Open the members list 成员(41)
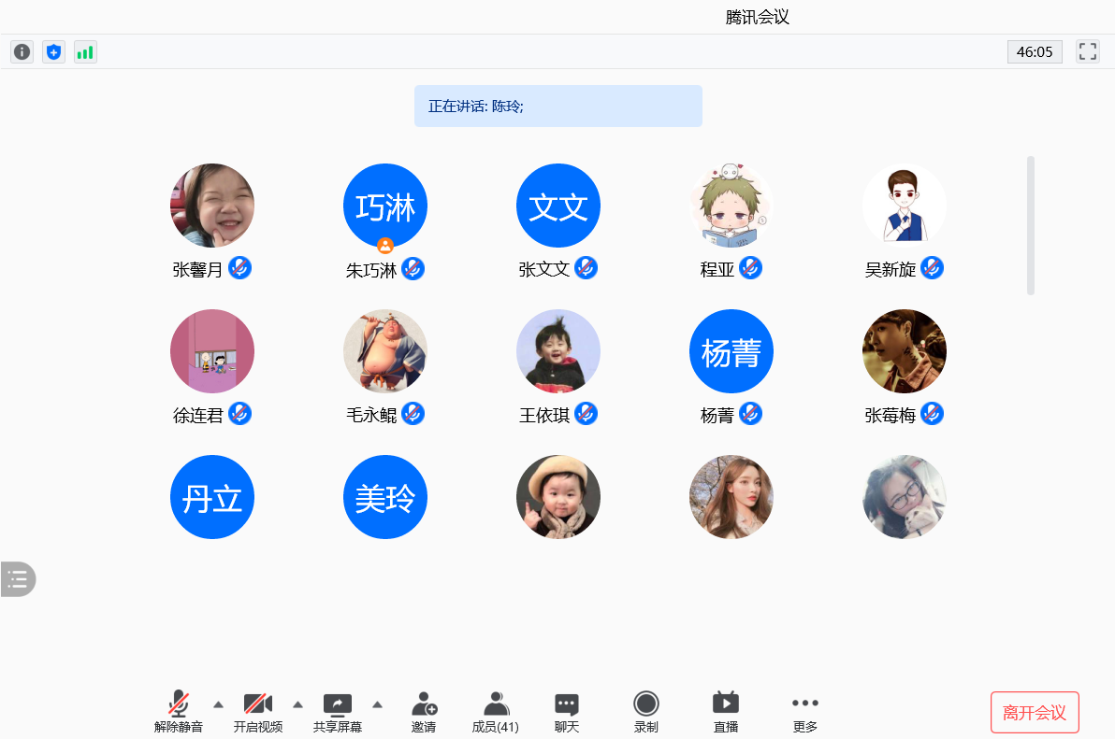This screenshot has width=1115, height=739. [495, 712]
